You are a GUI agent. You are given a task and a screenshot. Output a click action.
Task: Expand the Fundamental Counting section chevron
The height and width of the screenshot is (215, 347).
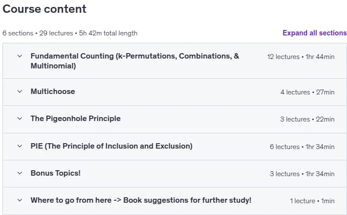[20, 56]
